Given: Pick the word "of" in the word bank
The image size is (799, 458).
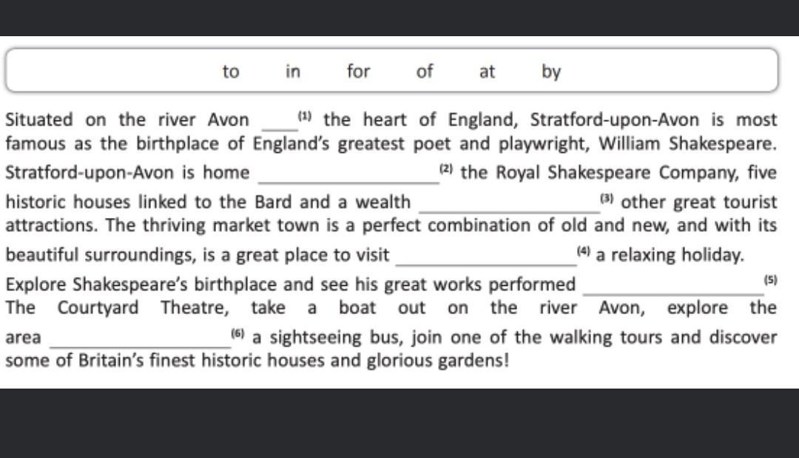Looking at the screenshot, I should [425, 72].
